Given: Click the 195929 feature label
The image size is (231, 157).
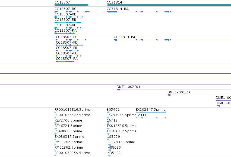Looking at the screenshot, I should tap(113, 137).
